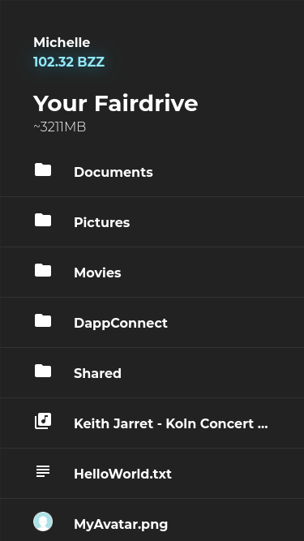Click the 102.32 BZZ balance

pos(69,62)
